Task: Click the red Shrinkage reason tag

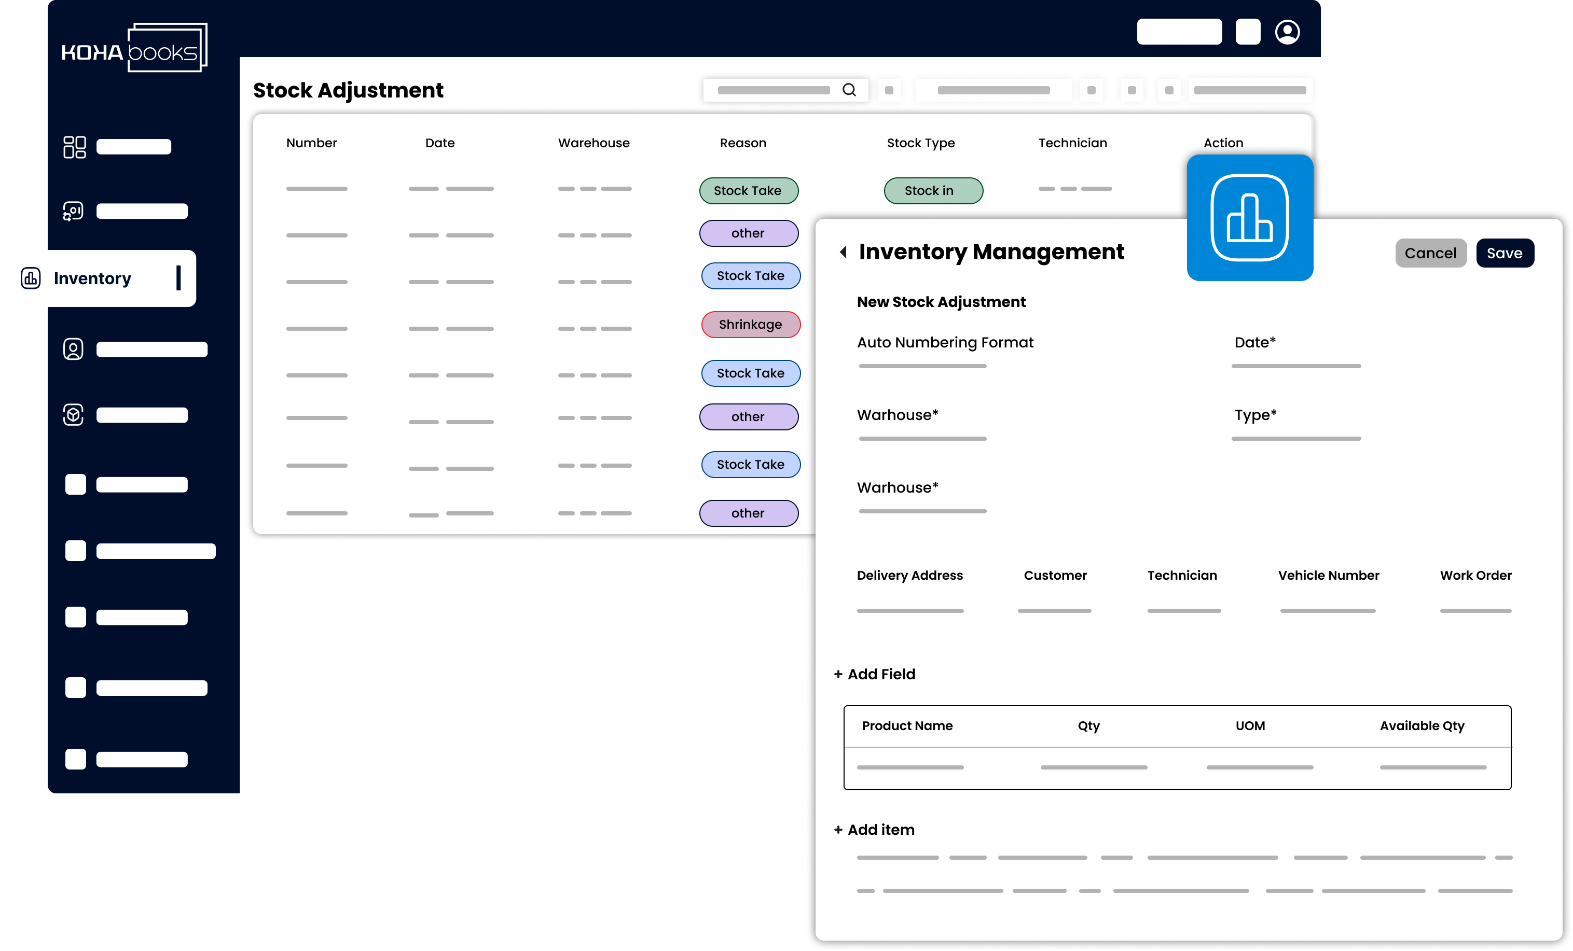Action: click(x=750, y=324)
